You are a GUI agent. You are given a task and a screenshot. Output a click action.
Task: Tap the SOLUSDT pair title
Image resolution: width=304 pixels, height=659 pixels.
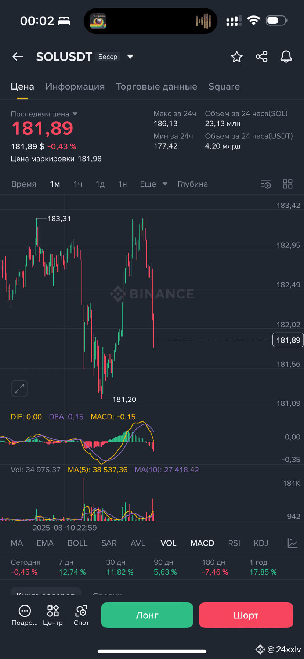point(64,57)
